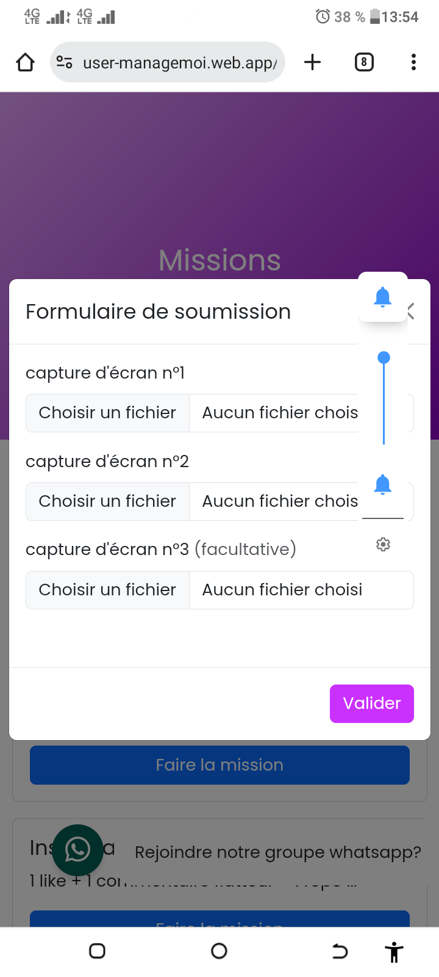Open a new tab with plus icon
This screenshot has height=977, width=439.
click(312, 62)
